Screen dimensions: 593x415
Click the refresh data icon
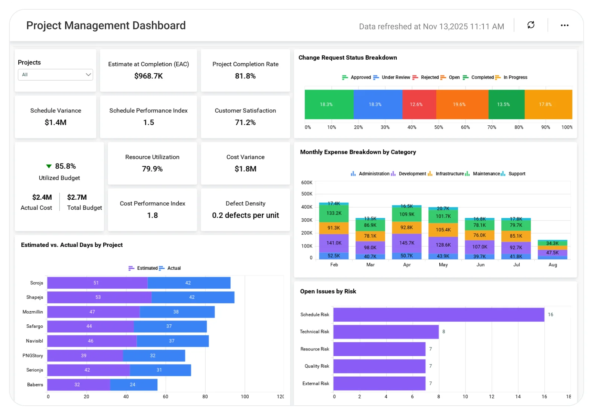pyautogui.click(x=531, y=25)
